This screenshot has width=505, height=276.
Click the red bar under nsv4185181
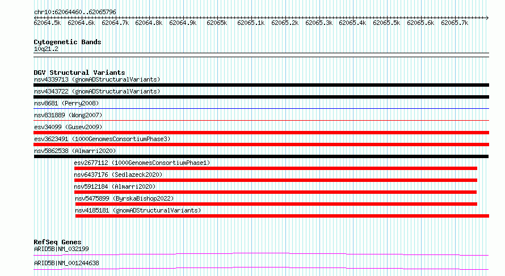pos(282,216)
